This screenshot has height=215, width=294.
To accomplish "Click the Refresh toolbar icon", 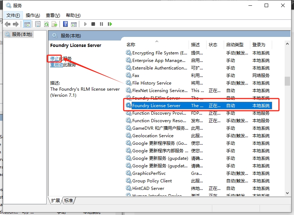I will (x=46, y=24).
